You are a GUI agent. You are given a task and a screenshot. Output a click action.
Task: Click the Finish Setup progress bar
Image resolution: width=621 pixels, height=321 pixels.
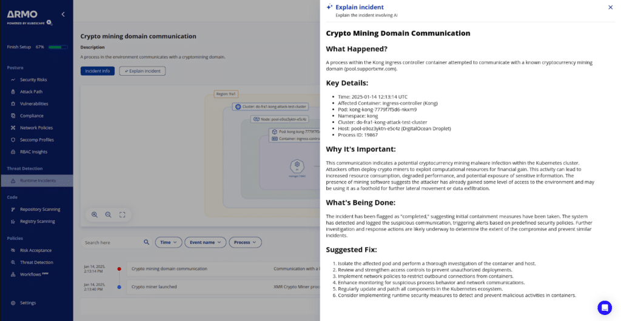(58, 47)
